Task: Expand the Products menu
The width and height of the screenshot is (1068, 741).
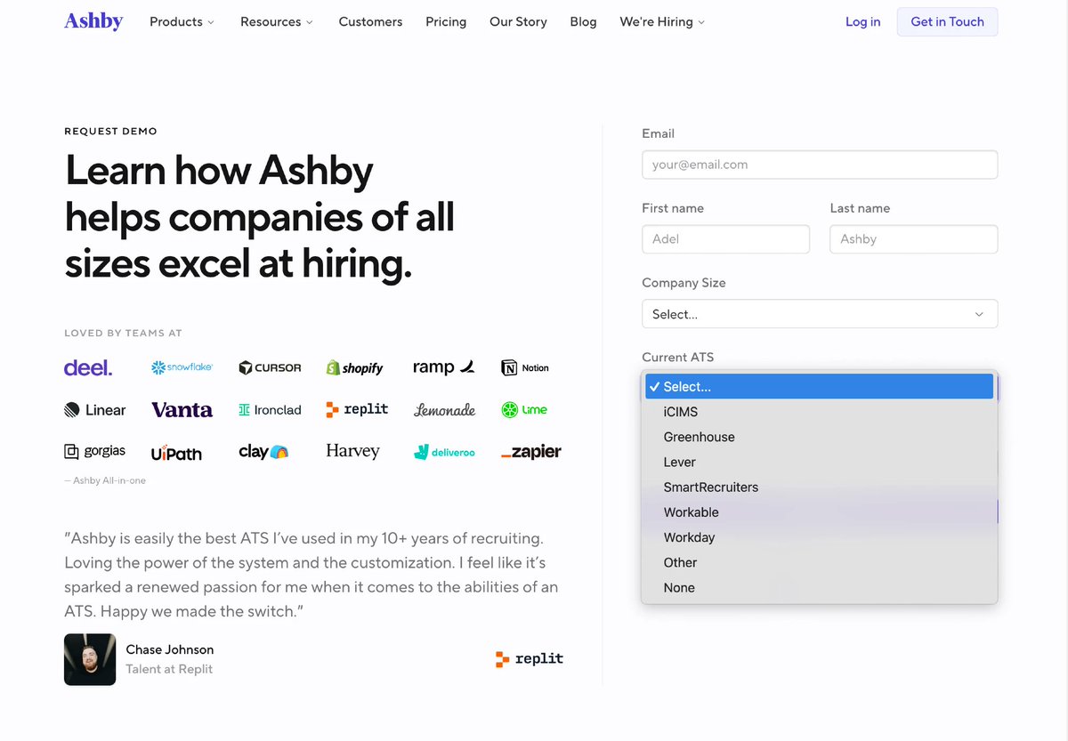Action: click(182, 21)
